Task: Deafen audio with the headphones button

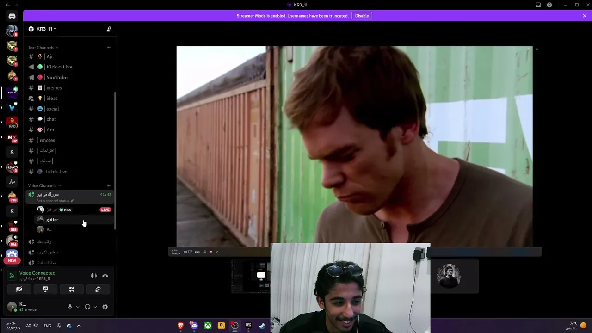Action: click(x=87, y=307)
